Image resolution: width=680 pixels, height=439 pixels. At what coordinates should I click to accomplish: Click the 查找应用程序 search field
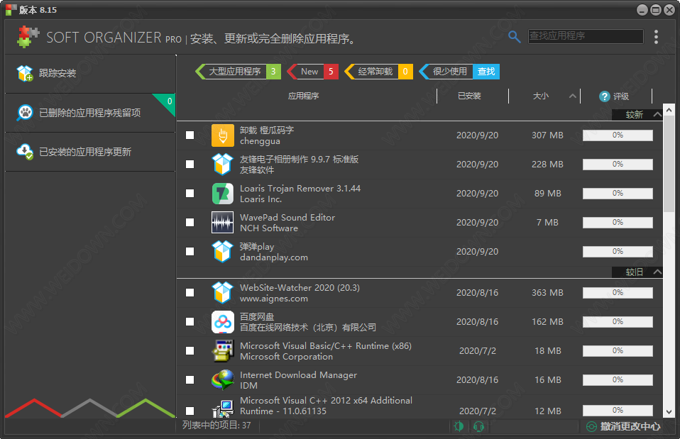tap(586, 36)
